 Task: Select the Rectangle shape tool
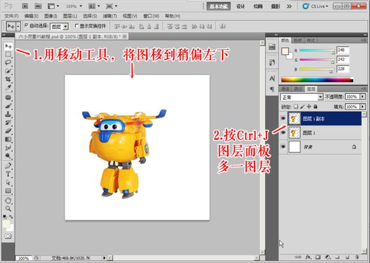click(x=8, y=191)
